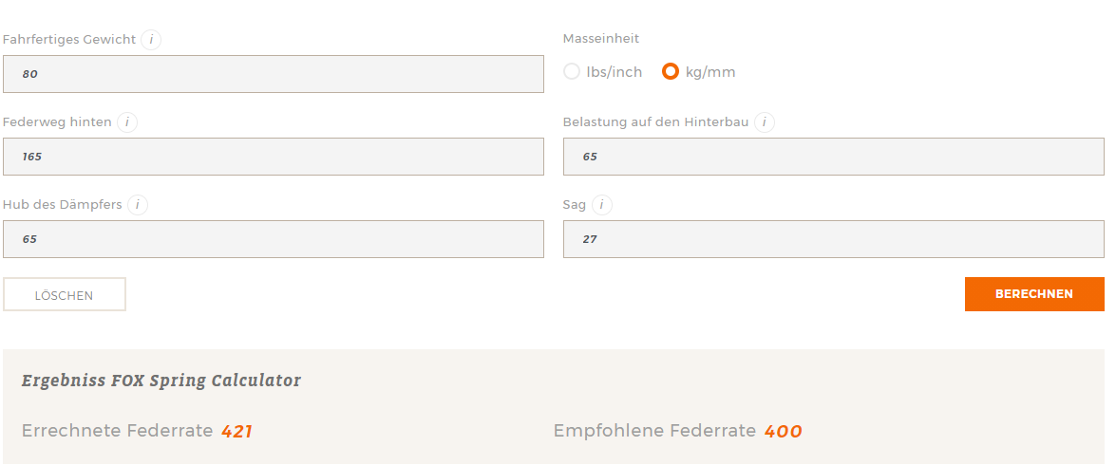1116x465 pixels.
Task: Click the LÖSCHEN button
Action: pos(65,295)
